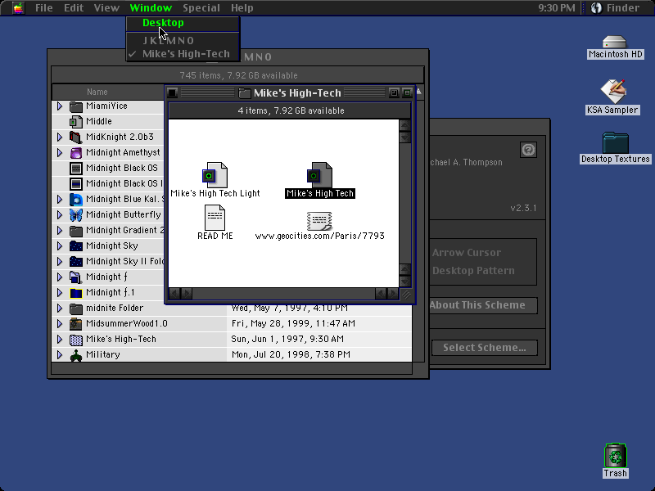Open the File menu
This screenshot has width=655, height=491.
(x=44, y=7)
